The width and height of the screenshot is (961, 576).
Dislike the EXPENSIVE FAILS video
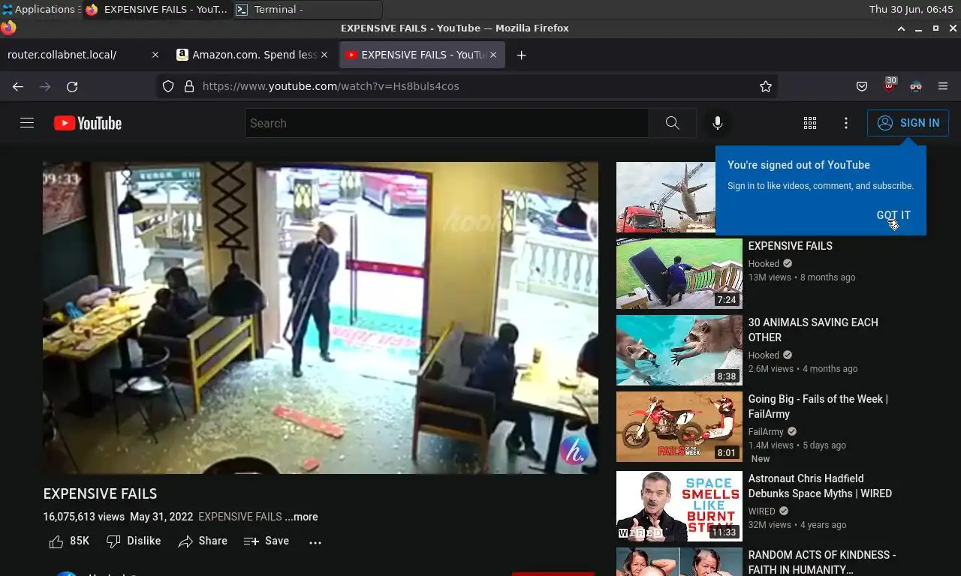point(134,541)
